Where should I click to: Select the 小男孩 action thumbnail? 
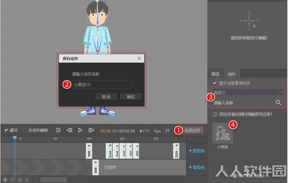click(x=223, y=133)
